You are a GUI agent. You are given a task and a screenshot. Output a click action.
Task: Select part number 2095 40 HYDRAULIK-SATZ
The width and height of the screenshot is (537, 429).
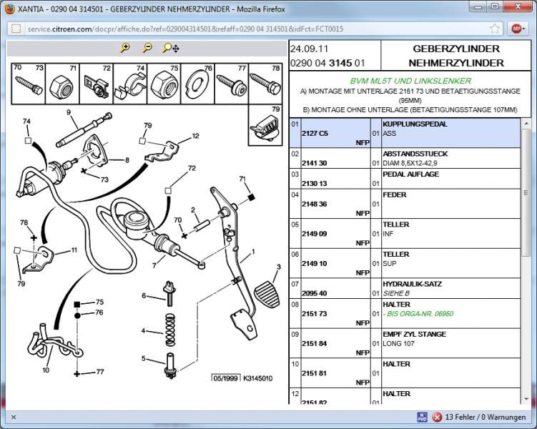315,293
